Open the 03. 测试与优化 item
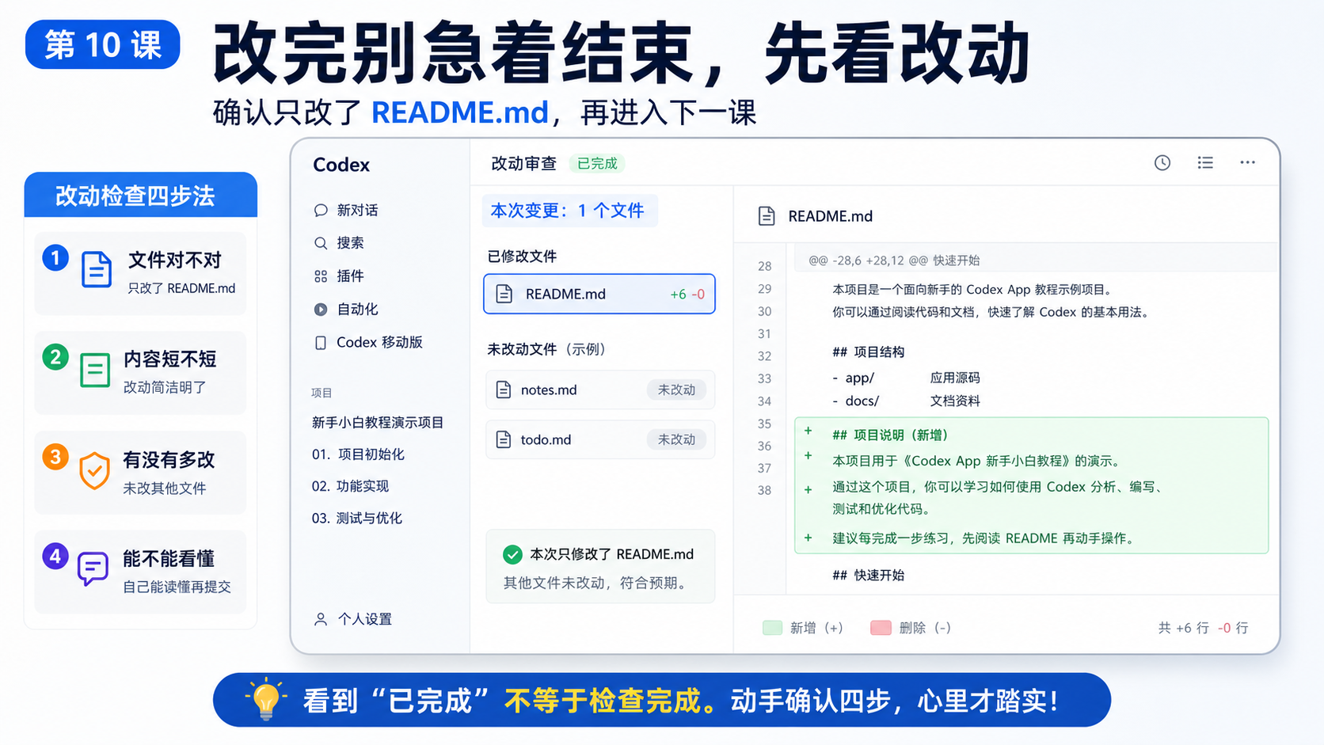 click(x=357, y=519)
